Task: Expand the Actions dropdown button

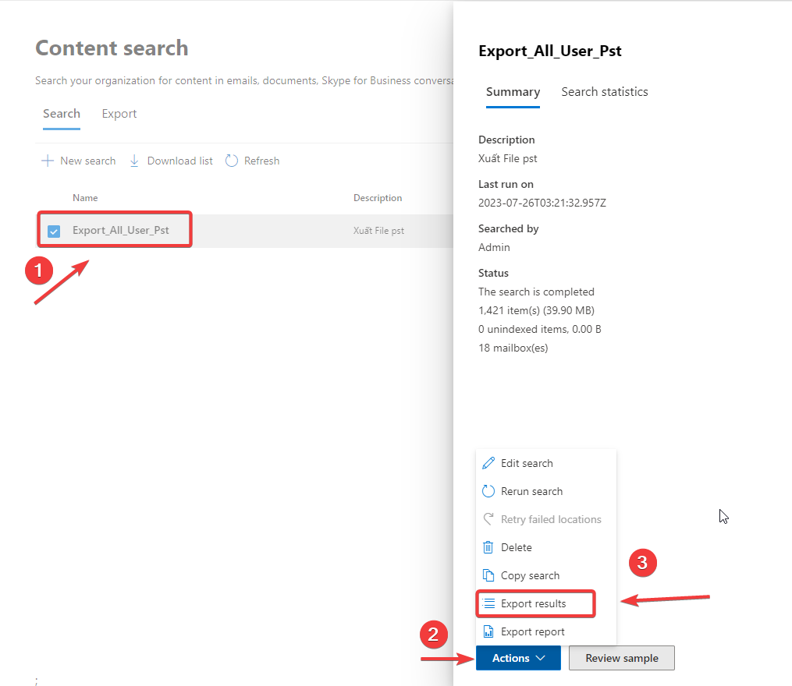Action: click(x=518, y=658)
